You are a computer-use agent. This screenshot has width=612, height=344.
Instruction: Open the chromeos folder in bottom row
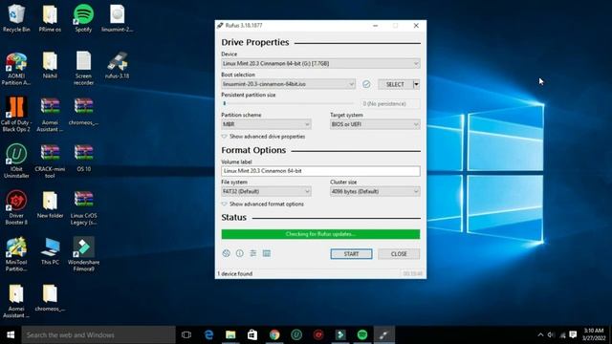click(50, 297)
